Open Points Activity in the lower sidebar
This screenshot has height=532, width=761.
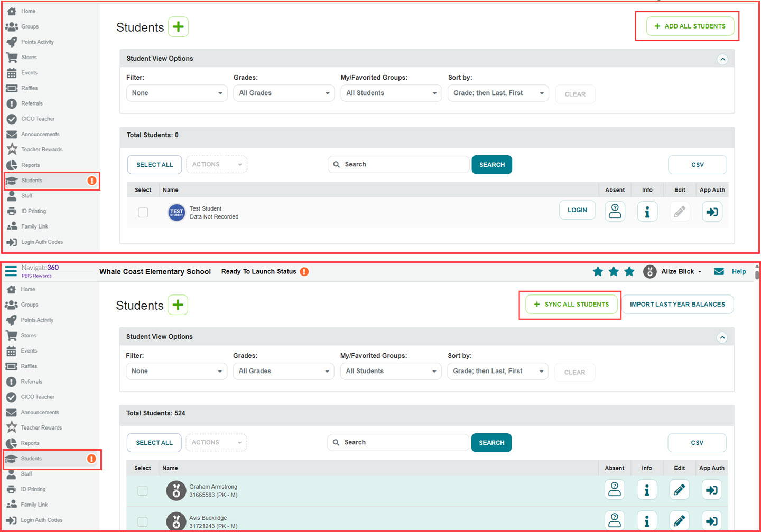pos(37,320)
